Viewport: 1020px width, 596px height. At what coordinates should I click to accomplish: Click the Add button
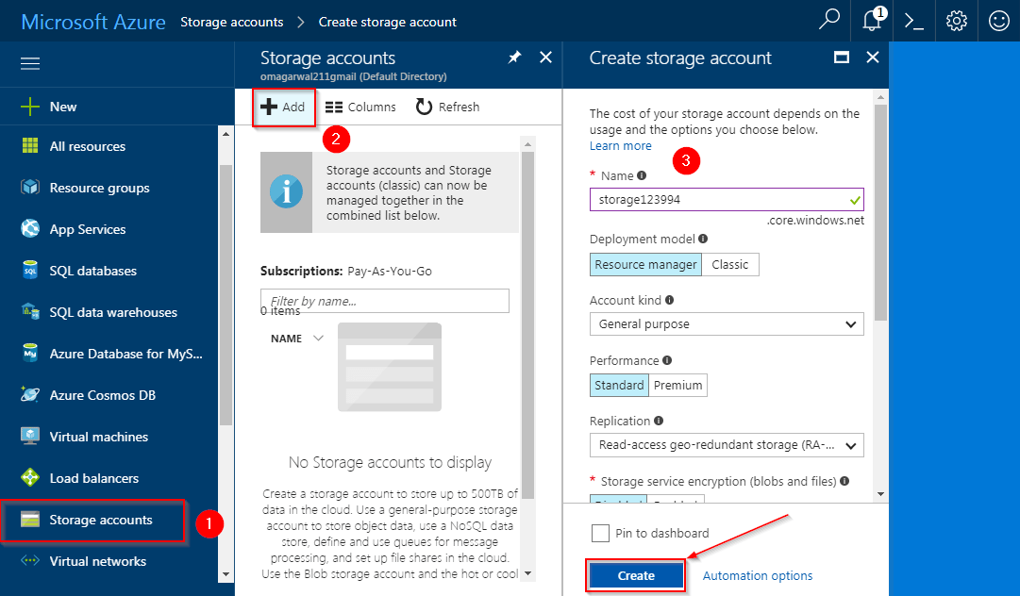click(284, 108)
